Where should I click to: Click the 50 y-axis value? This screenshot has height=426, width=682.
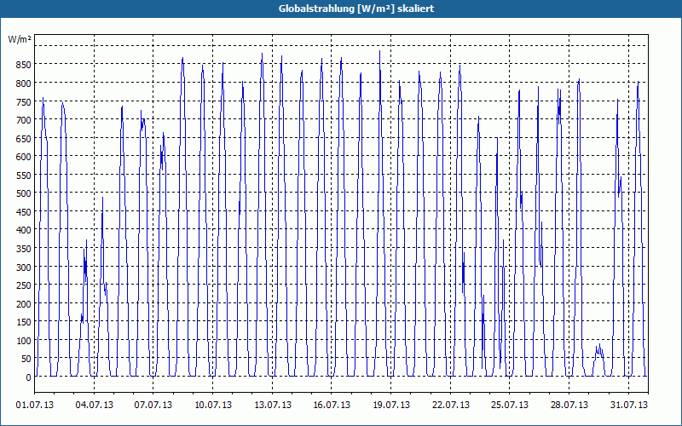(x=26, y=359)
